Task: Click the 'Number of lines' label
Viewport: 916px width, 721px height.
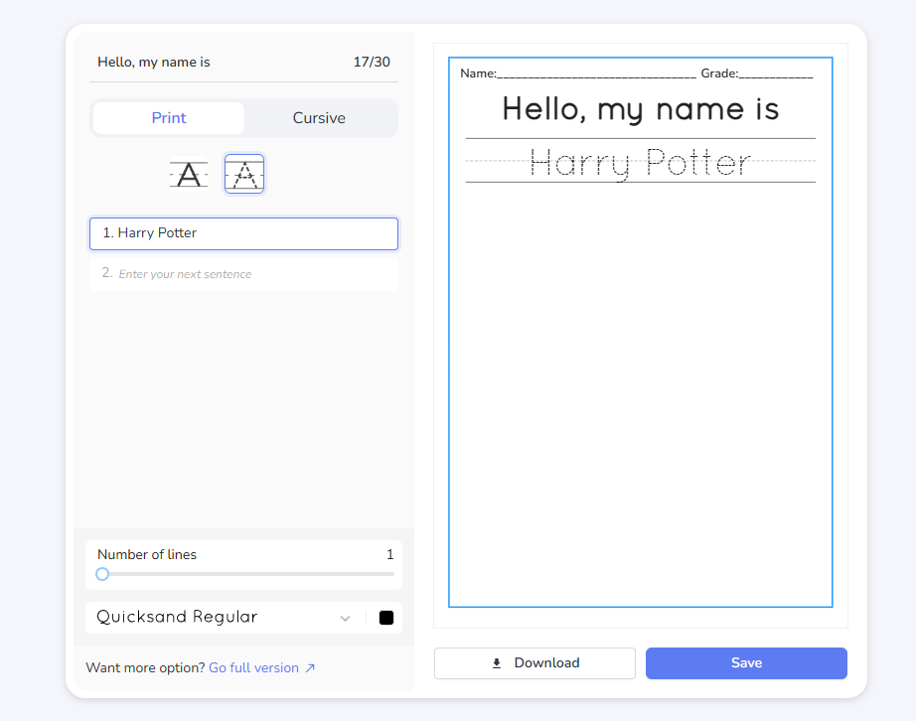Action: tap(147, 554)
